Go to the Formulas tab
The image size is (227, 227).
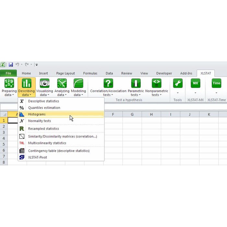pyautogui.click(x=90, y=73)
